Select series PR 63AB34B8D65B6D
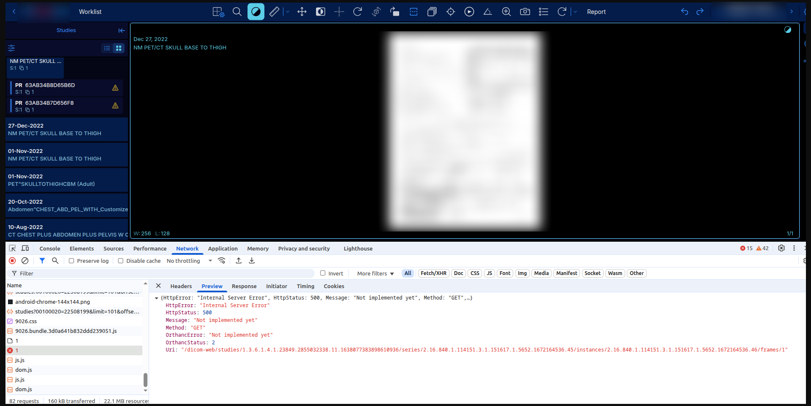The width and height of the screenshot is (811, 406). coord(65,88)
